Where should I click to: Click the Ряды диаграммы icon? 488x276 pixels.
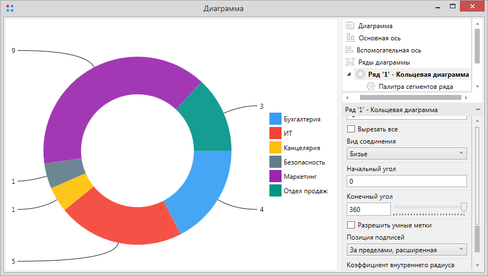[350, 62]
